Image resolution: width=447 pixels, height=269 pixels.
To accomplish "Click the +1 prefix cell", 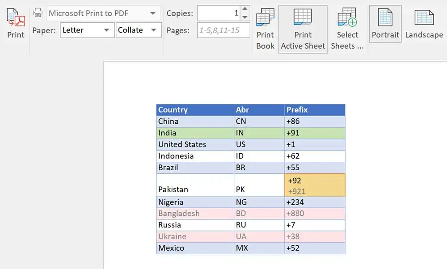I will 315,144.
